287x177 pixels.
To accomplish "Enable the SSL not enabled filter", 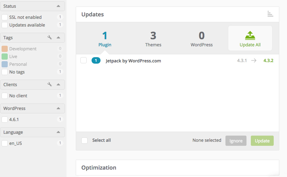I will 5,17.
